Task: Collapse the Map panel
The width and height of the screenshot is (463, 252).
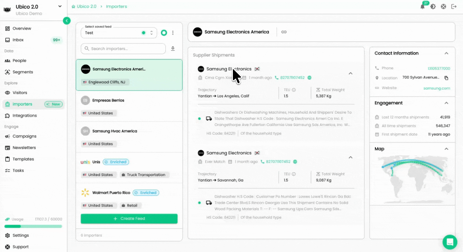Action: (446, 149)
